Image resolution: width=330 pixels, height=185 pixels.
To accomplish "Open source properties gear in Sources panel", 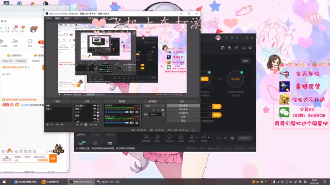I will [86, 124].
